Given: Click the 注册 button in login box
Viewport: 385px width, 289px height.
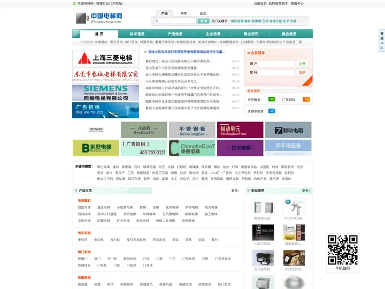Looking at the screenshot, I should pyautogui.click(x=302, y=64).
